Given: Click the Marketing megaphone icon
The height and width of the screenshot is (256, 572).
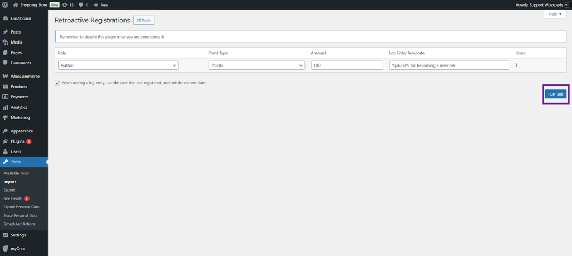Looking at the screenshot, I should [x=5, y=117].
